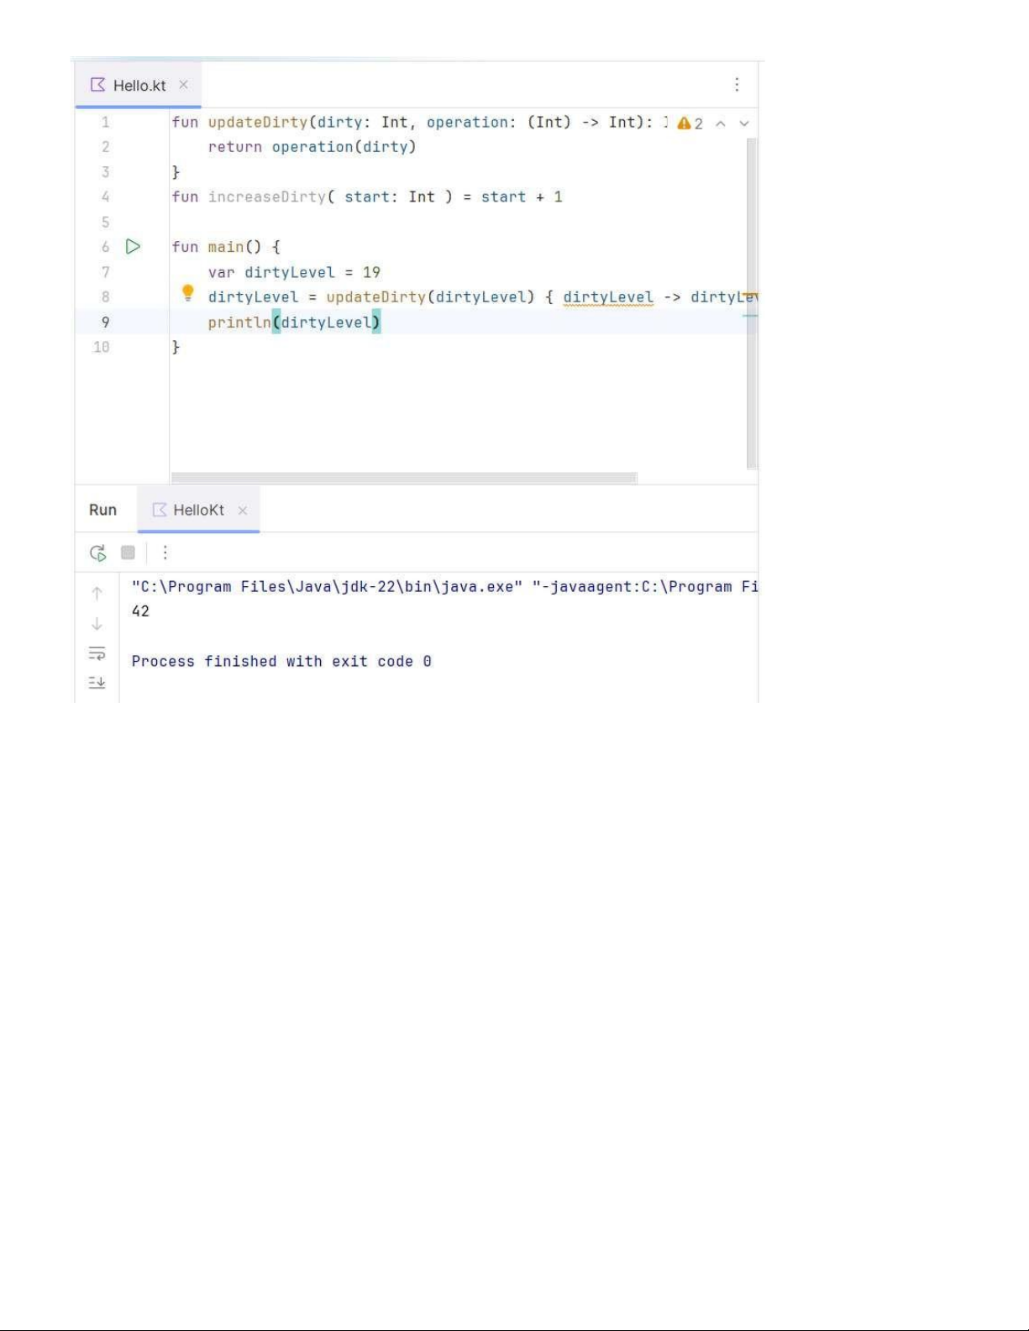Click the Run tool window label
The width and height of the screenshot is (1029, 1331).
click(x=102, y=510)
